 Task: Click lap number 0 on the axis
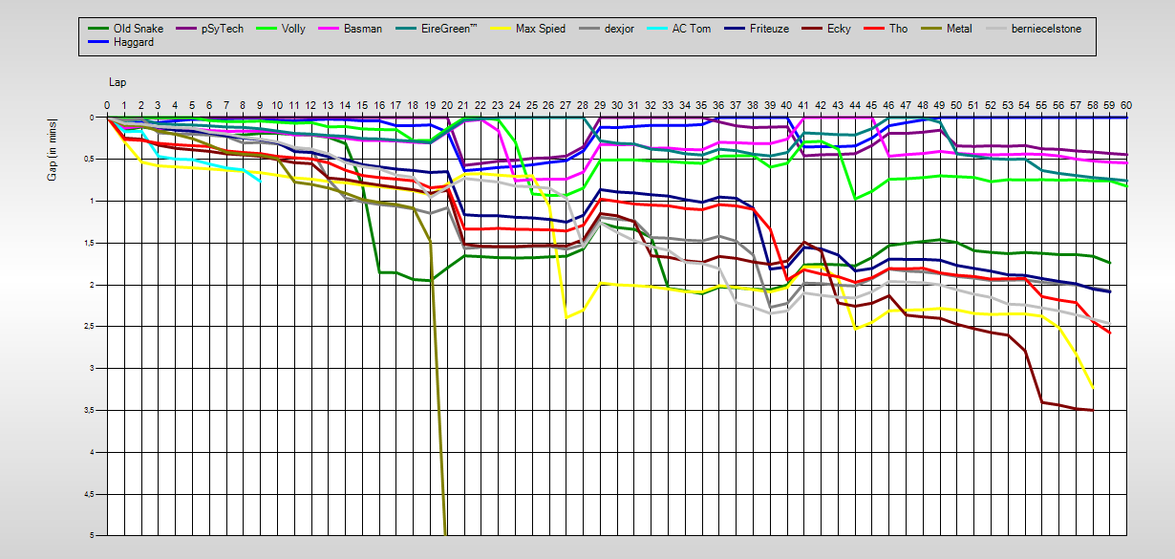pyautogui.click(x=107, y=104)
